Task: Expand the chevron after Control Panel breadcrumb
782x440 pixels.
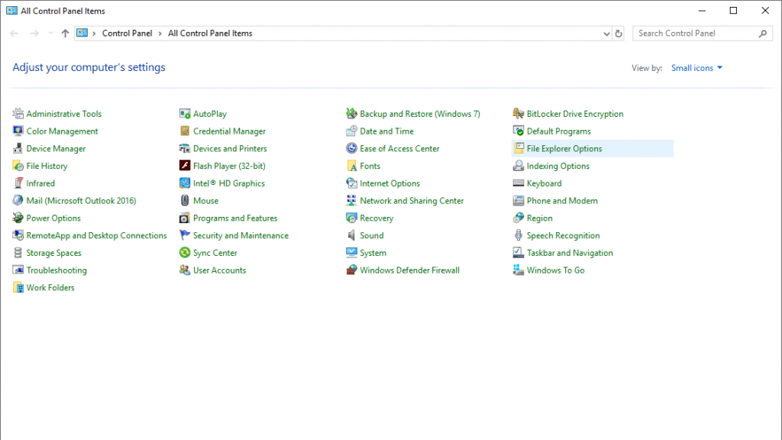Action: (x=160, y=34)
